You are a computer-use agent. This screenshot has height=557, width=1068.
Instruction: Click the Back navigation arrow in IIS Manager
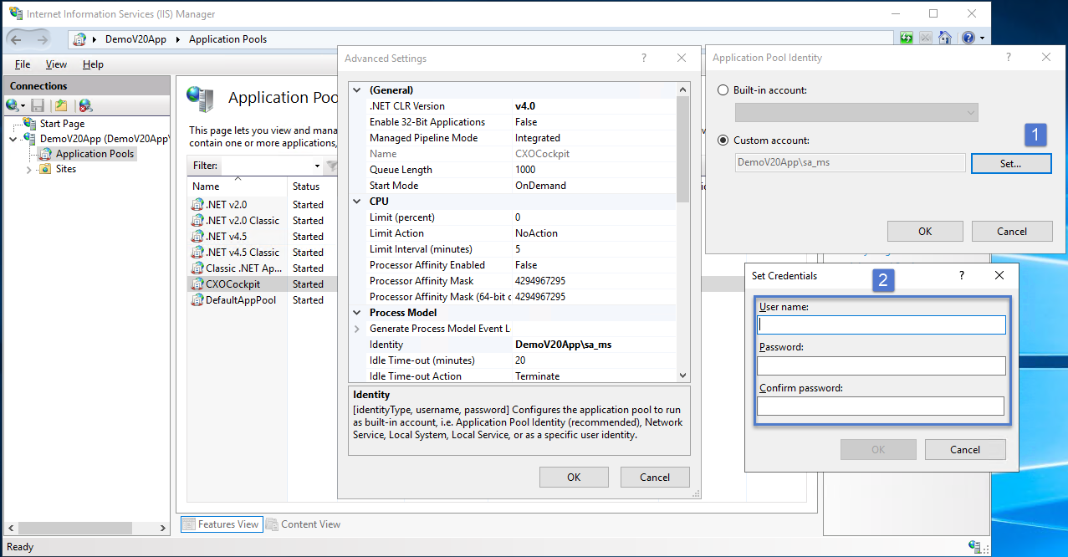pos(17,39)
